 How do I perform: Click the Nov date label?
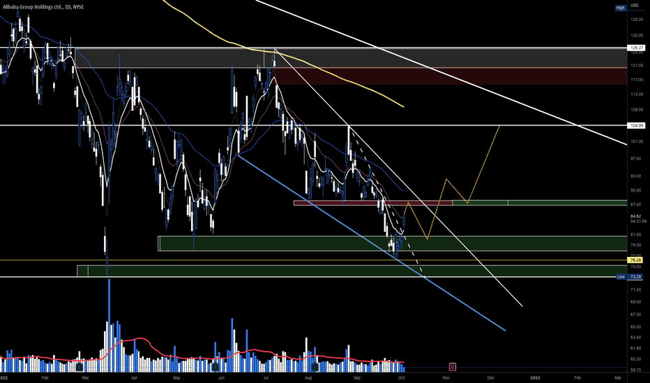[x=446, y=377]
